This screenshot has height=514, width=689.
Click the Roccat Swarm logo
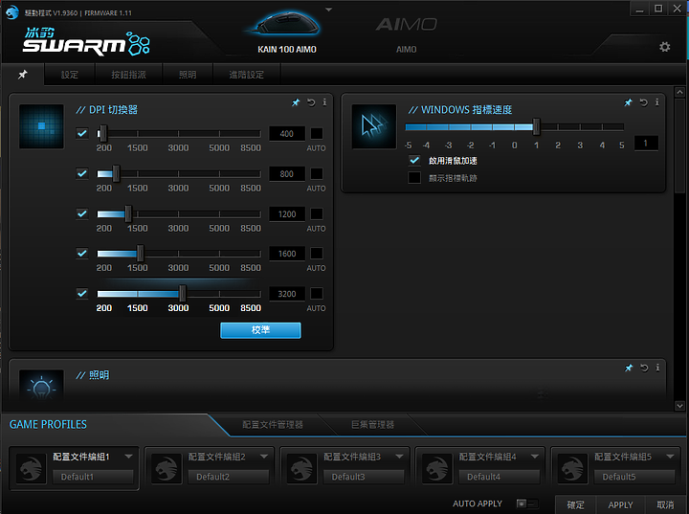click(86, 42)
